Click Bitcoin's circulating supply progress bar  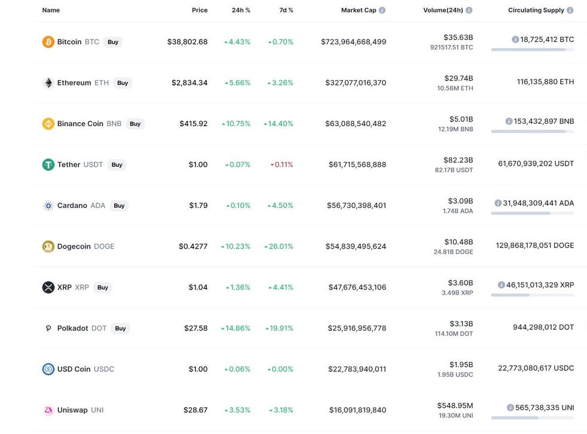(532, 50)
